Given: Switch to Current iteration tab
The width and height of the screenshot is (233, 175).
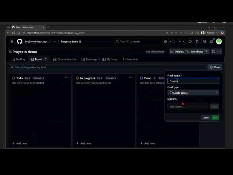Looking at the screenshot, I should 64,59.
